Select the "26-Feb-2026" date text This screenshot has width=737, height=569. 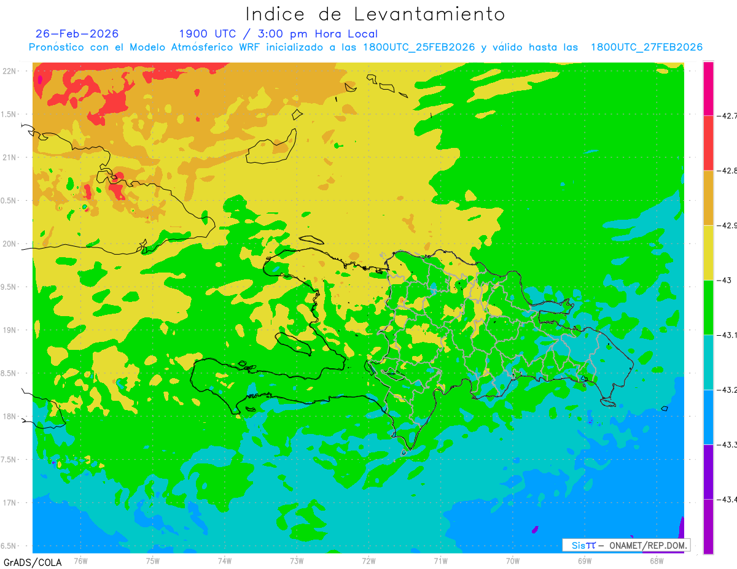tap(77, 34)
